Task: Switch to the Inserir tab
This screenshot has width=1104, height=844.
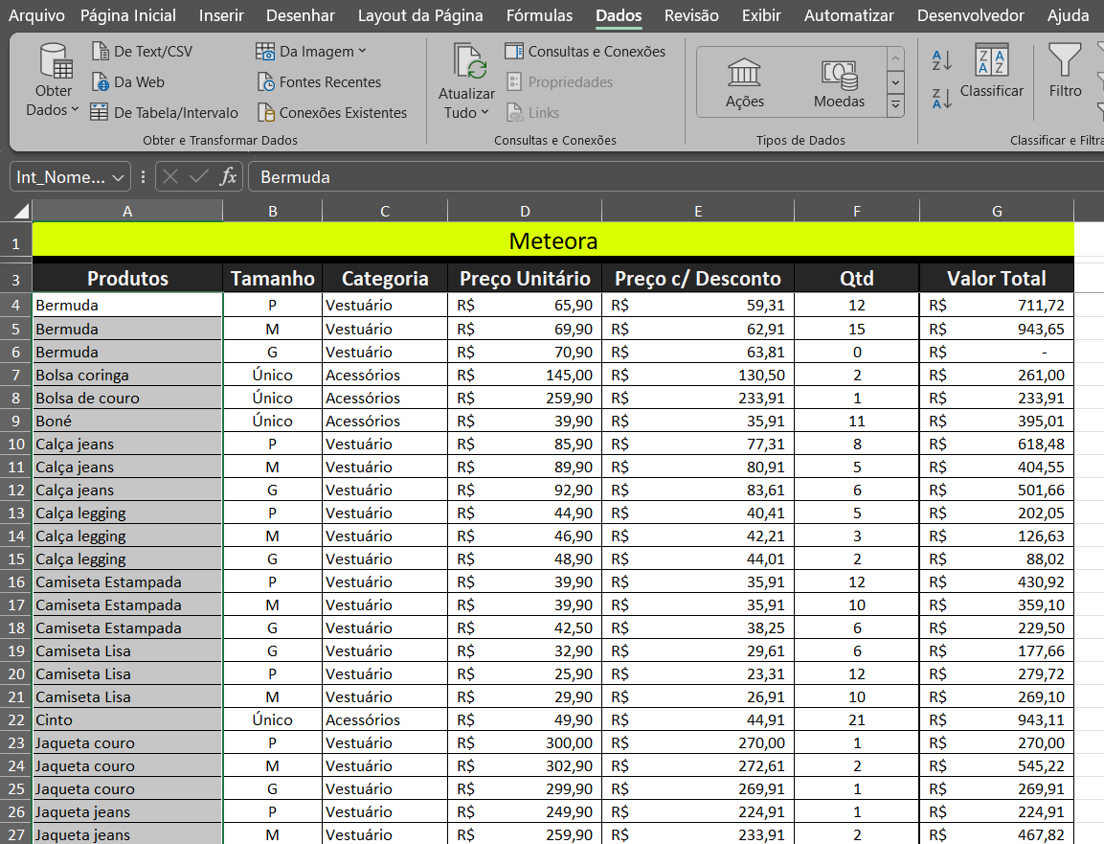Action: pyautogui.click(x=221, y=15)
